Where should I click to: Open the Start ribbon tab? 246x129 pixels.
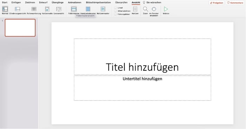(x=5, y=2)
